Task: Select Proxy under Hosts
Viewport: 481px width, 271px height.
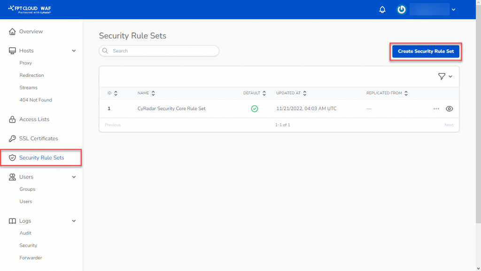Action: [x=26, y=63]
